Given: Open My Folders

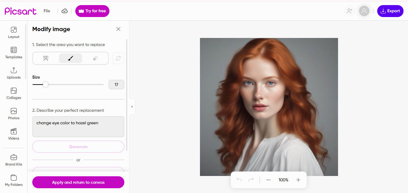Looking at the screenshot, I should [x=13, y=180].
